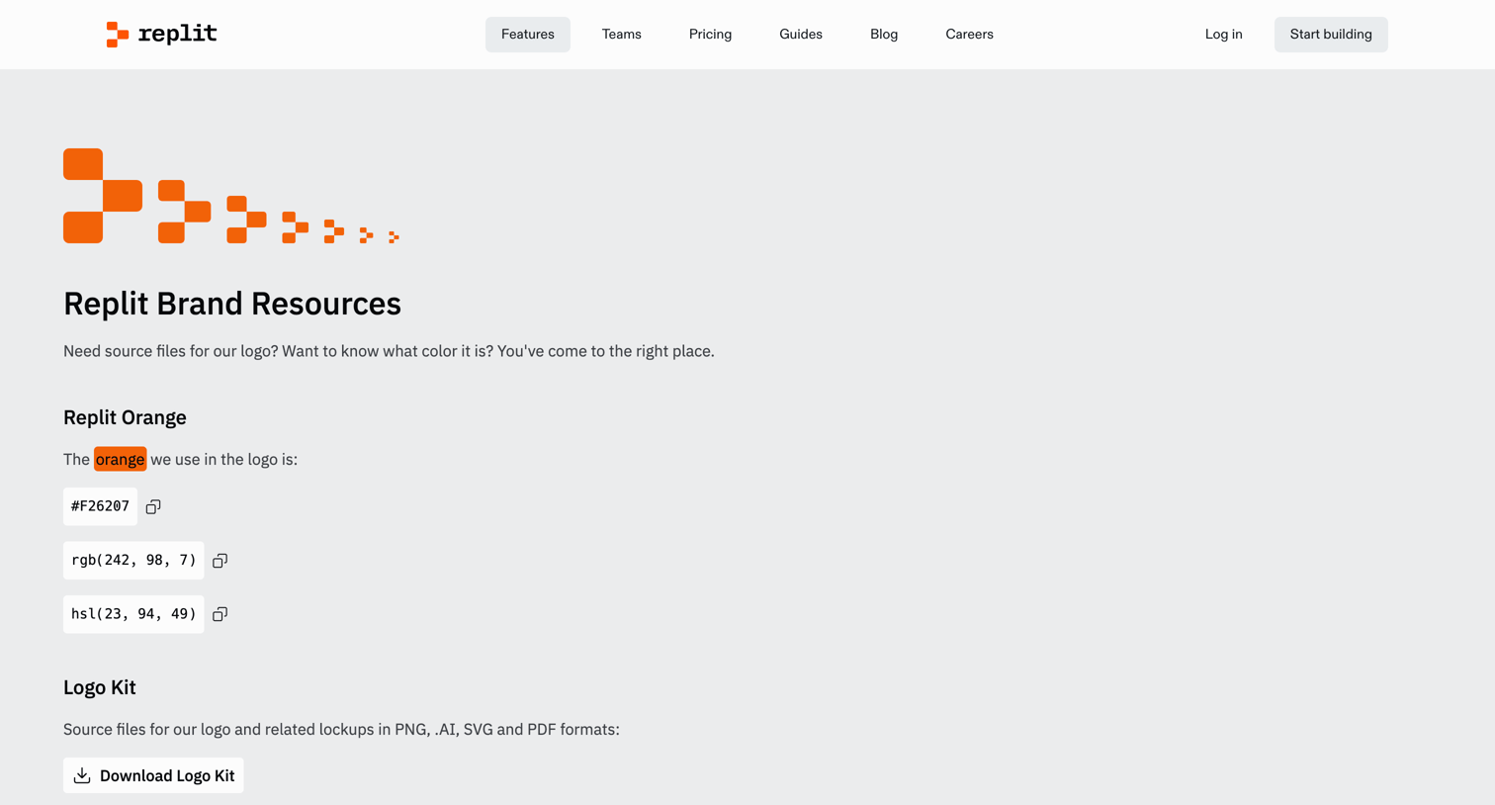
Task: Go to the Teams page
Action: pos(622,35)
